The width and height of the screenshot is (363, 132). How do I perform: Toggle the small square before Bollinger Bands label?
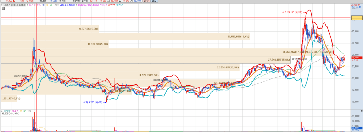click(76, 5)
